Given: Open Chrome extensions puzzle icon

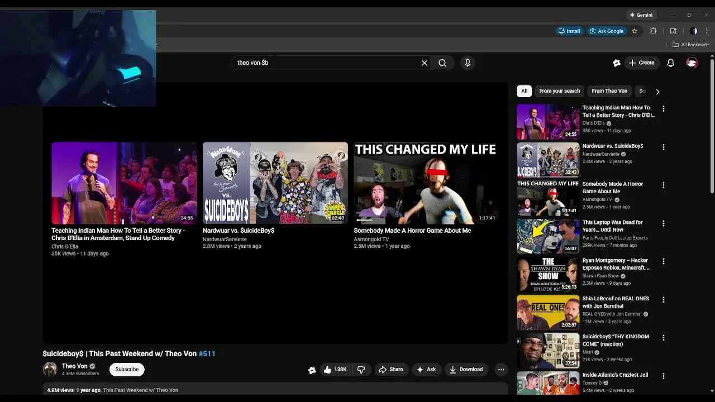Looking at the screenshot, I should tap(653, 31).
